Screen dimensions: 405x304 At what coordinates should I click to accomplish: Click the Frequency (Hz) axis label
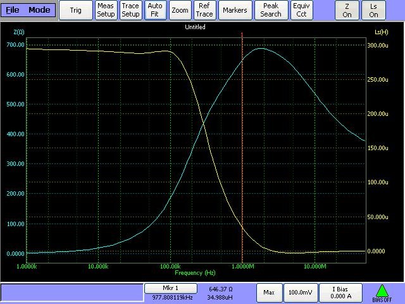(x=195, y=273)
